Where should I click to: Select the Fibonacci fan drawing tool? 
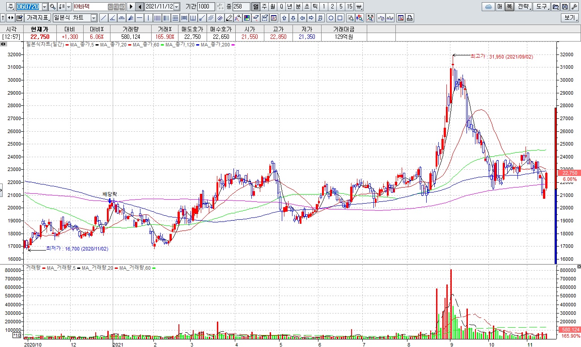[131, 18]
